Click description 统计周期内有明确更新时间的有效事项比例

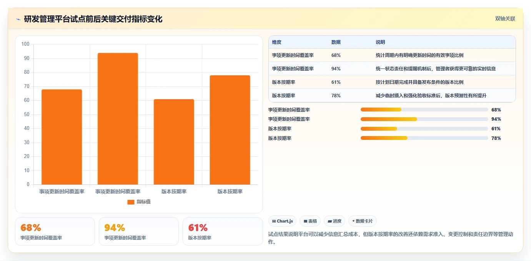pos(419,55)
